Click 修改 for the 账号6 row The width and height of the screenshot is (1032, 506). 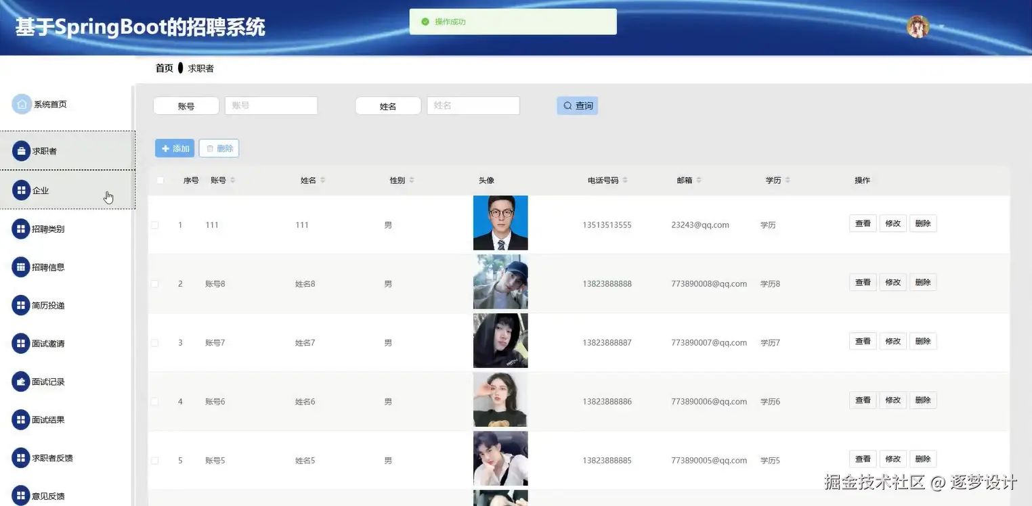pos(893,400)
